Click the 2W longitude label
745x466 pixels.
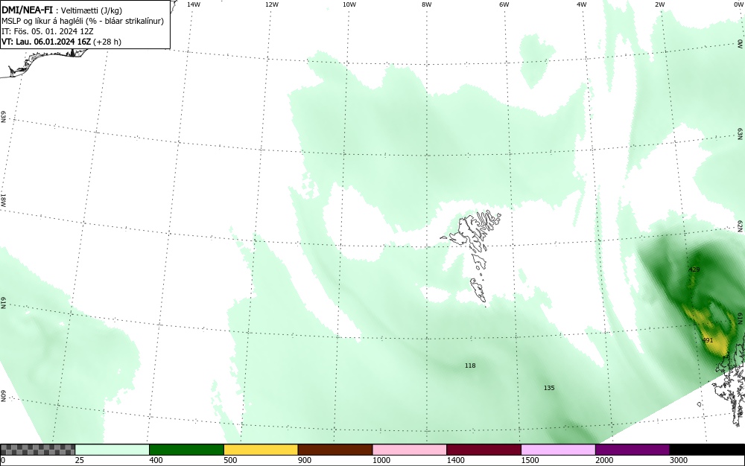659,4
